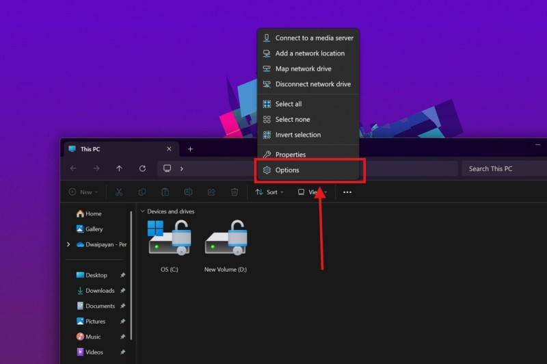Click the Share icon in toolbar
The image size is (547, 364).
tap(212, 192)
